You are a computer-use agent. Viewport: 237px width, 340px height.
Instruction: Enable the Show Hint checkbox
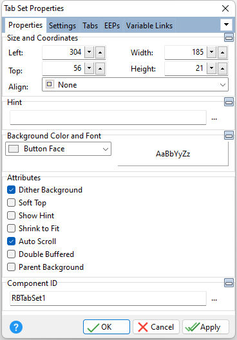click(x=12, y=216)
